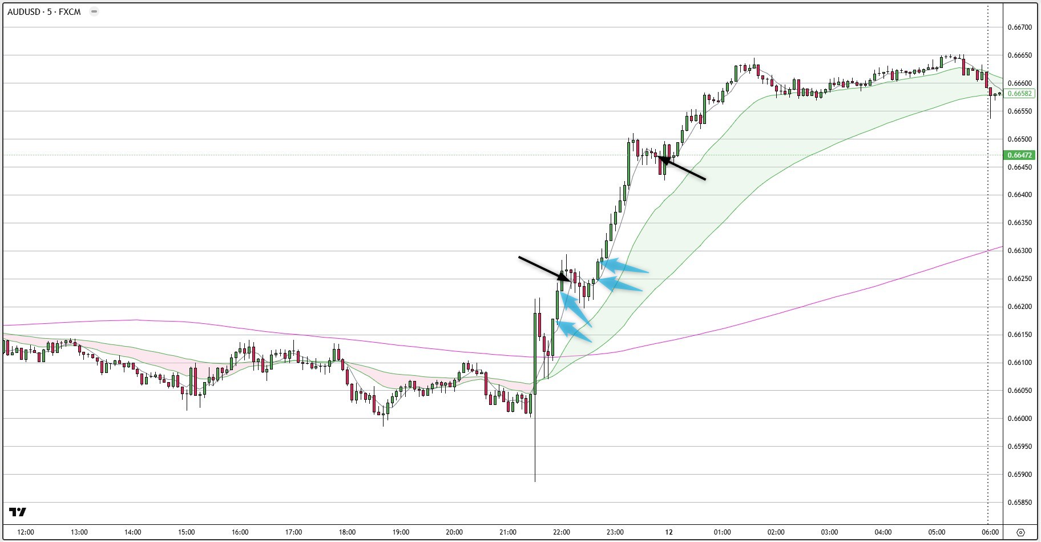Screen dimensions: 1041x542
Task: Click the 0.66550 price axis label
Action: [1019, 111]
